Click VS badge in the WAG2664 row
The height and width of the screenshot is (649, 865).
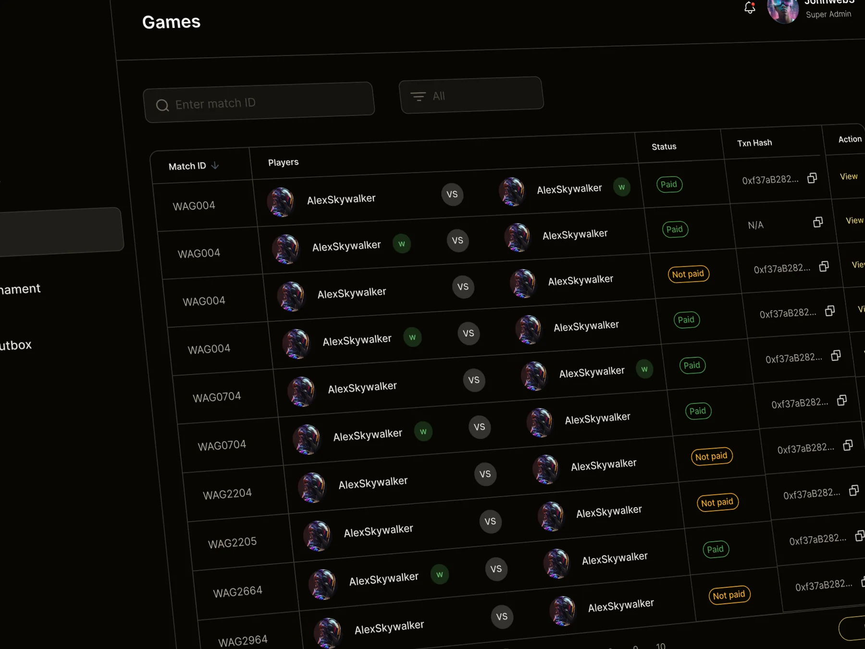tap(496, 569)
